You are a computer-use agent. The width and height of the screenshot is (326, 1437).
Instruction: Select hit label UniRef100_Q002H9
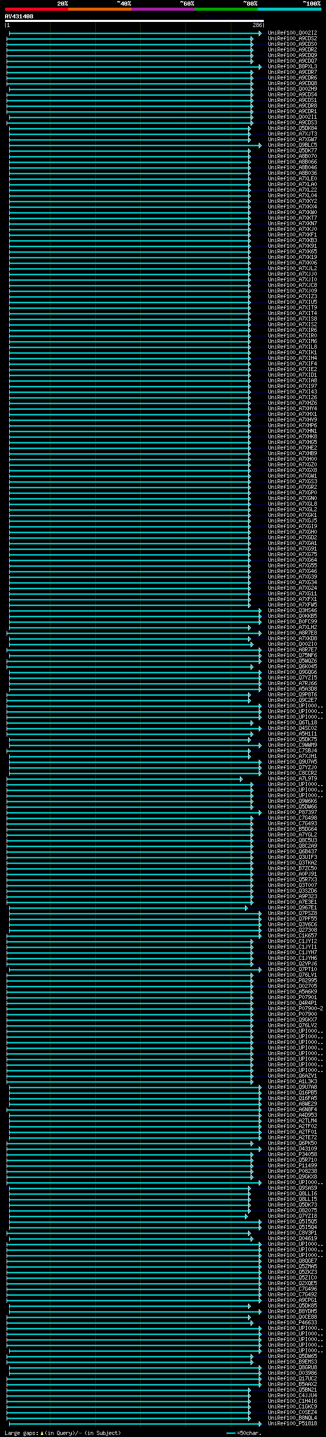pos(292,89)
